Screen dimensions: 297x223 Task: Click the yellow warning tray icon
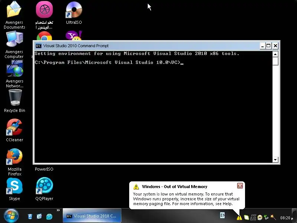point(239,217)
